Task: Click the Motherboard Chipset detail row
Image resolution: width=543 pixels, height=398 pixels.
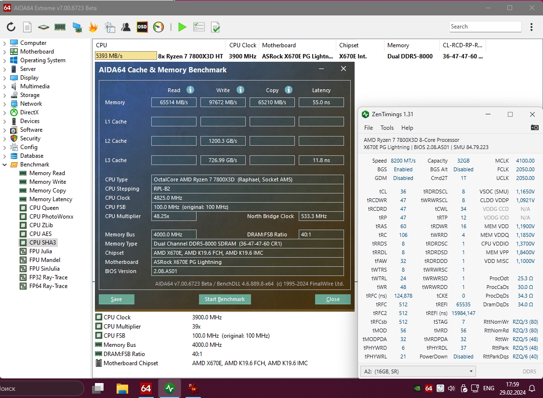Action: click(201, 363)
